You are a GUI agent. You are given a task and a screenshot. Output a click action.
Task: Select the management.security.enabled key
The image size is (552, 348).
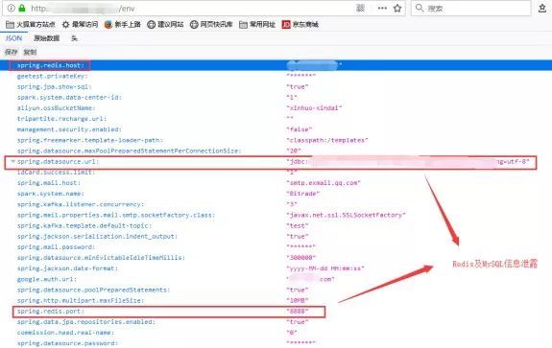pos(69,129)
